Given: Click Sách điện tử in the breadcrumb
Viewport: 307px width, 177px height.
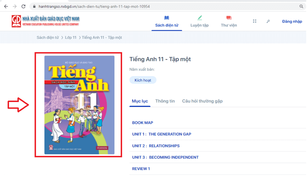Looking at the screenshot, I should 47,38.
